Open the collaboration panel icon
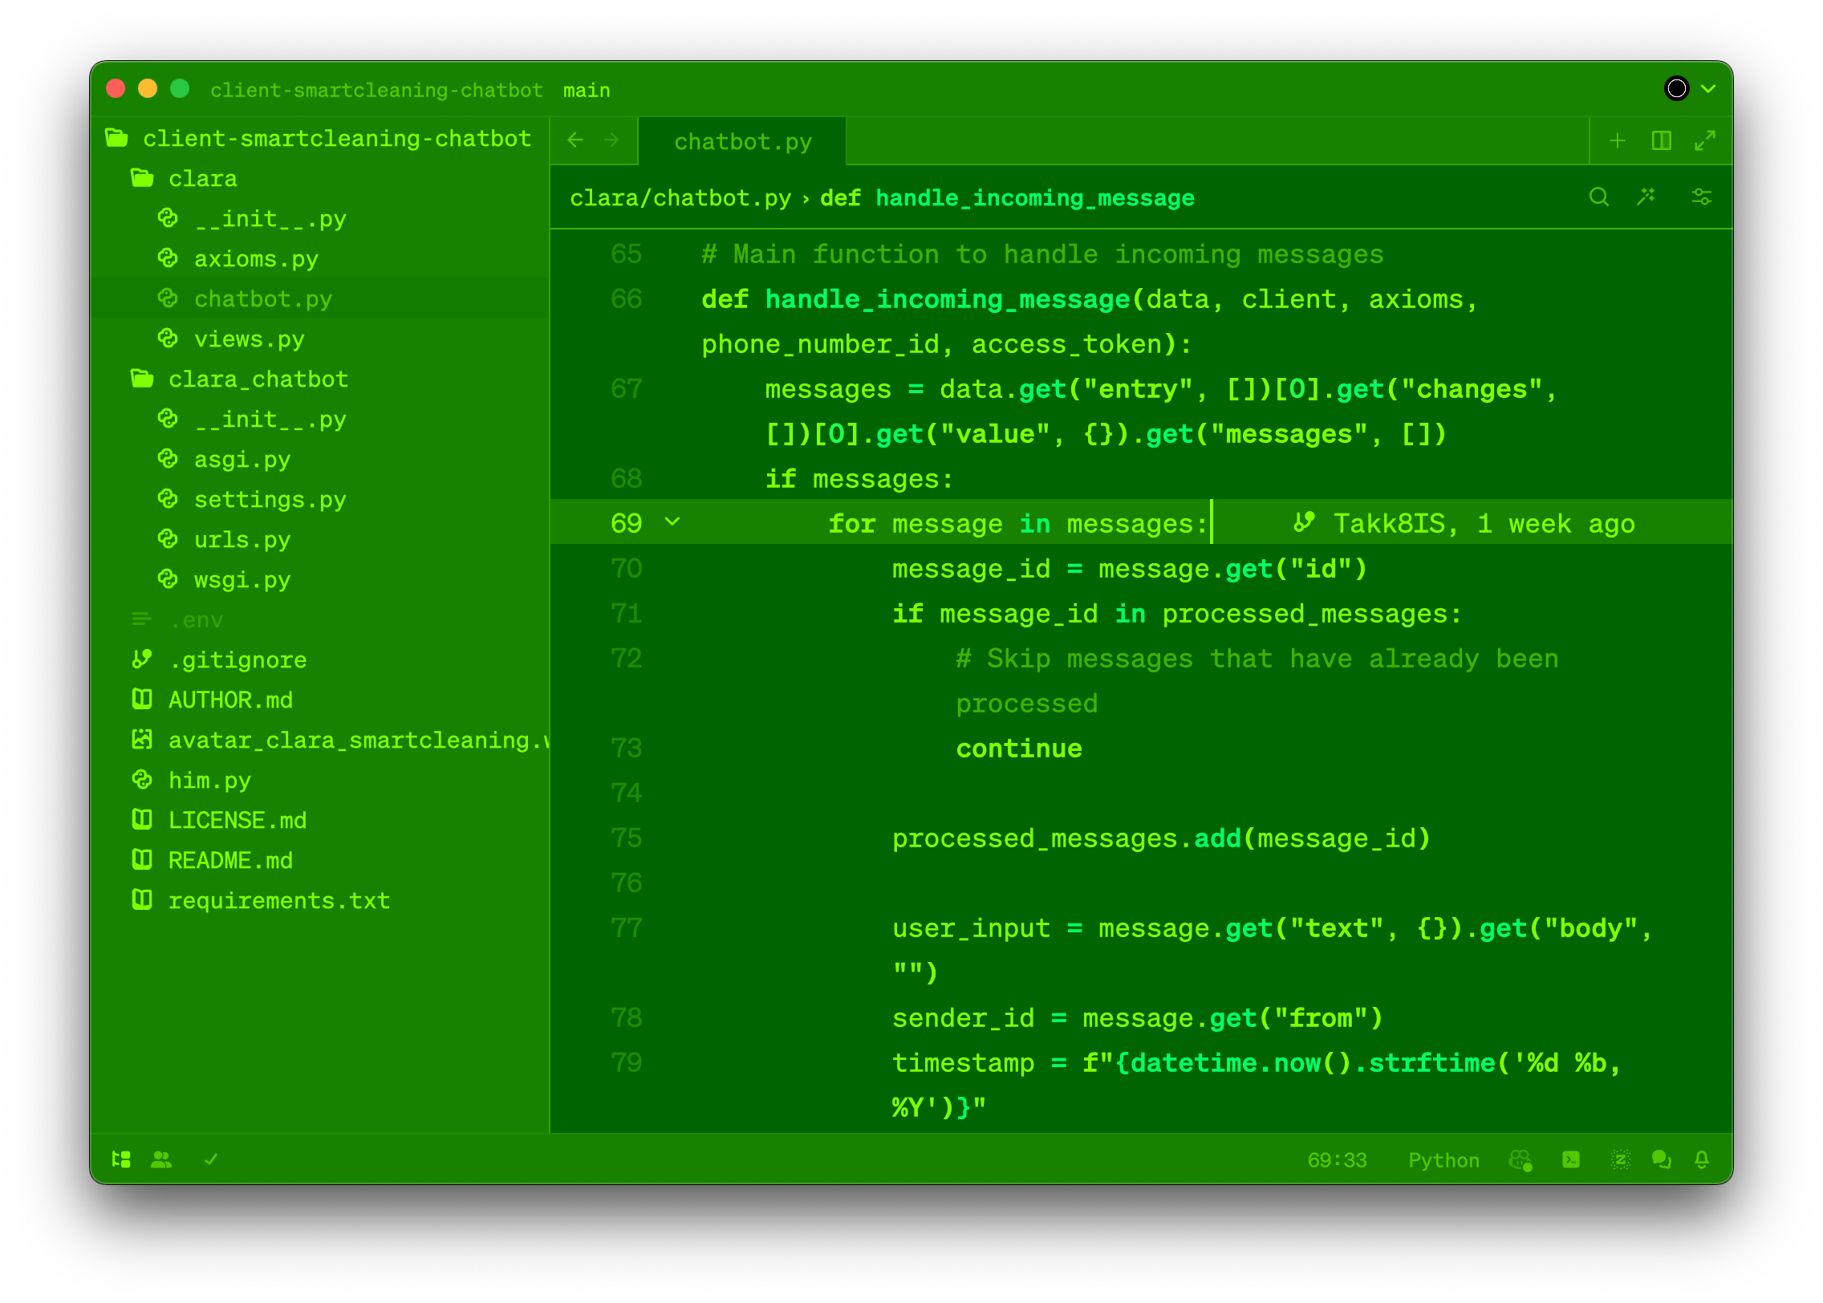Viewport: 1823px width, 1303px height. click(161, 1159)
